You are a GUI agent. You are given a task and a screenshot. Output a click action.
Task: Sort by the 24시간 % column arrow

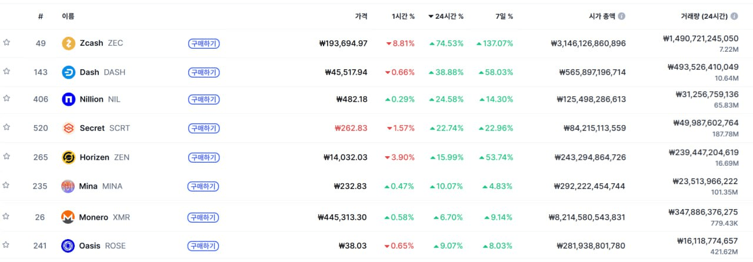pos(431,16)
